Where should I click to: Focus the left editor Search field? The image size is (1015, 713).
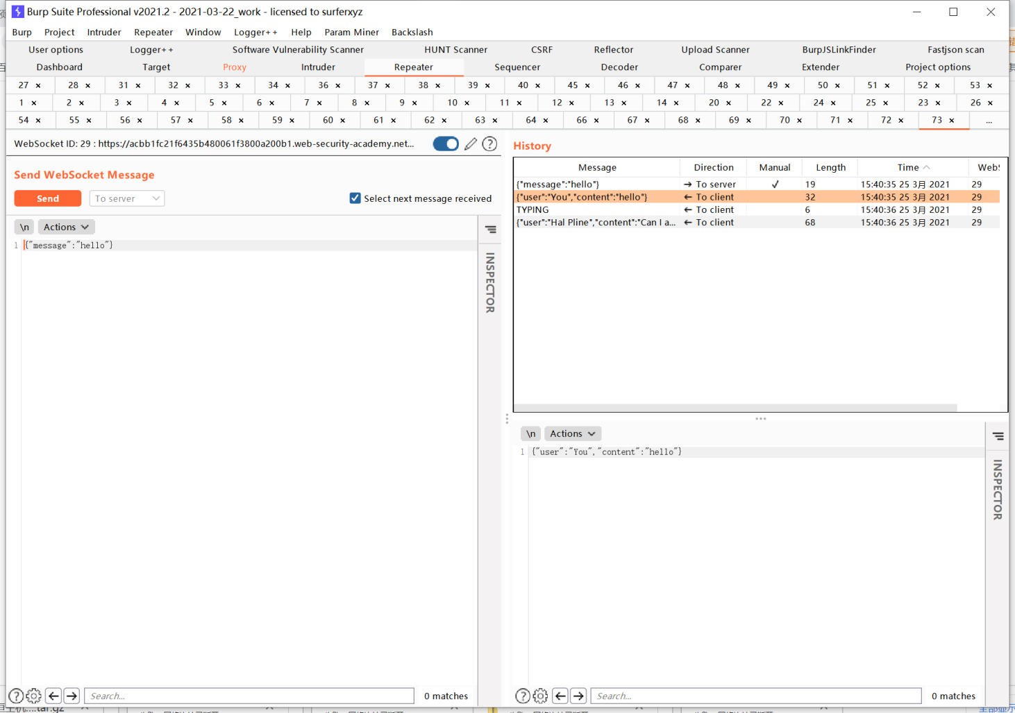pos(249,696)
